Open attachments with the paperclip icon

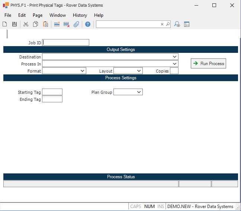coord(76,24)
